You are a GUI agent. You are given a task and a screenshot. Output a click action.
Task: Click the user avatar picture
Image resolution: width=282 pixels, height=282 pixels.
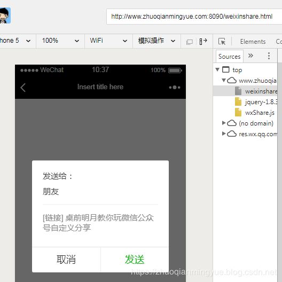coord(5,15)
